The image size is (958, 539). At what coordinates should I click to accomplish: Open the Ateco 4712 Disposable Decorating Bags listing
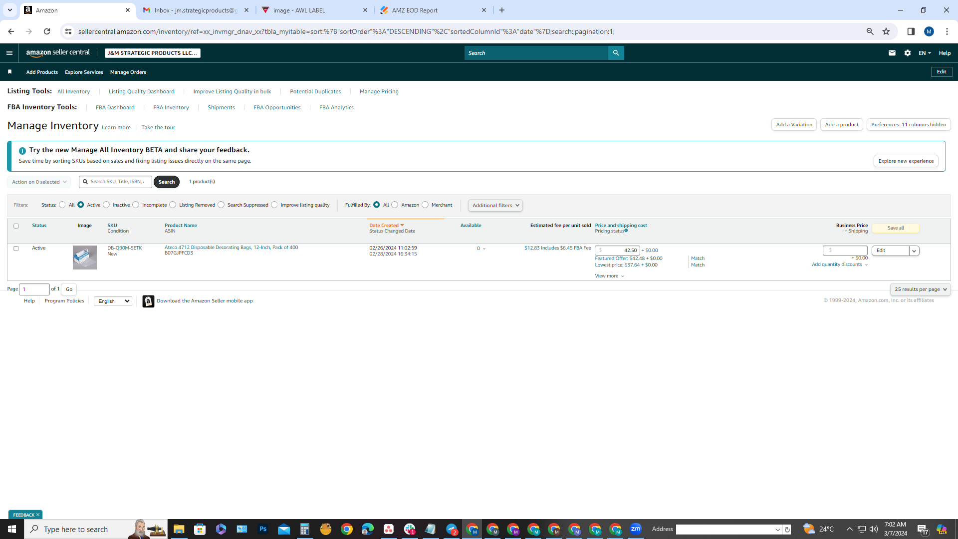tap(231, 248)
